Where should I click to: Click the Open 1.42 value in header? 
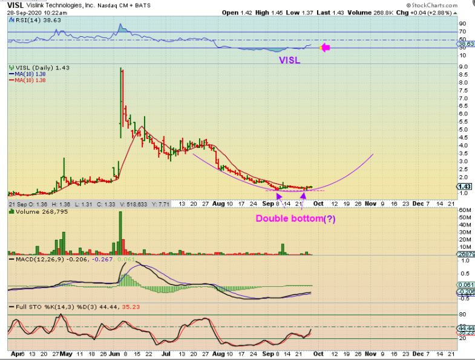coord(237,13)
